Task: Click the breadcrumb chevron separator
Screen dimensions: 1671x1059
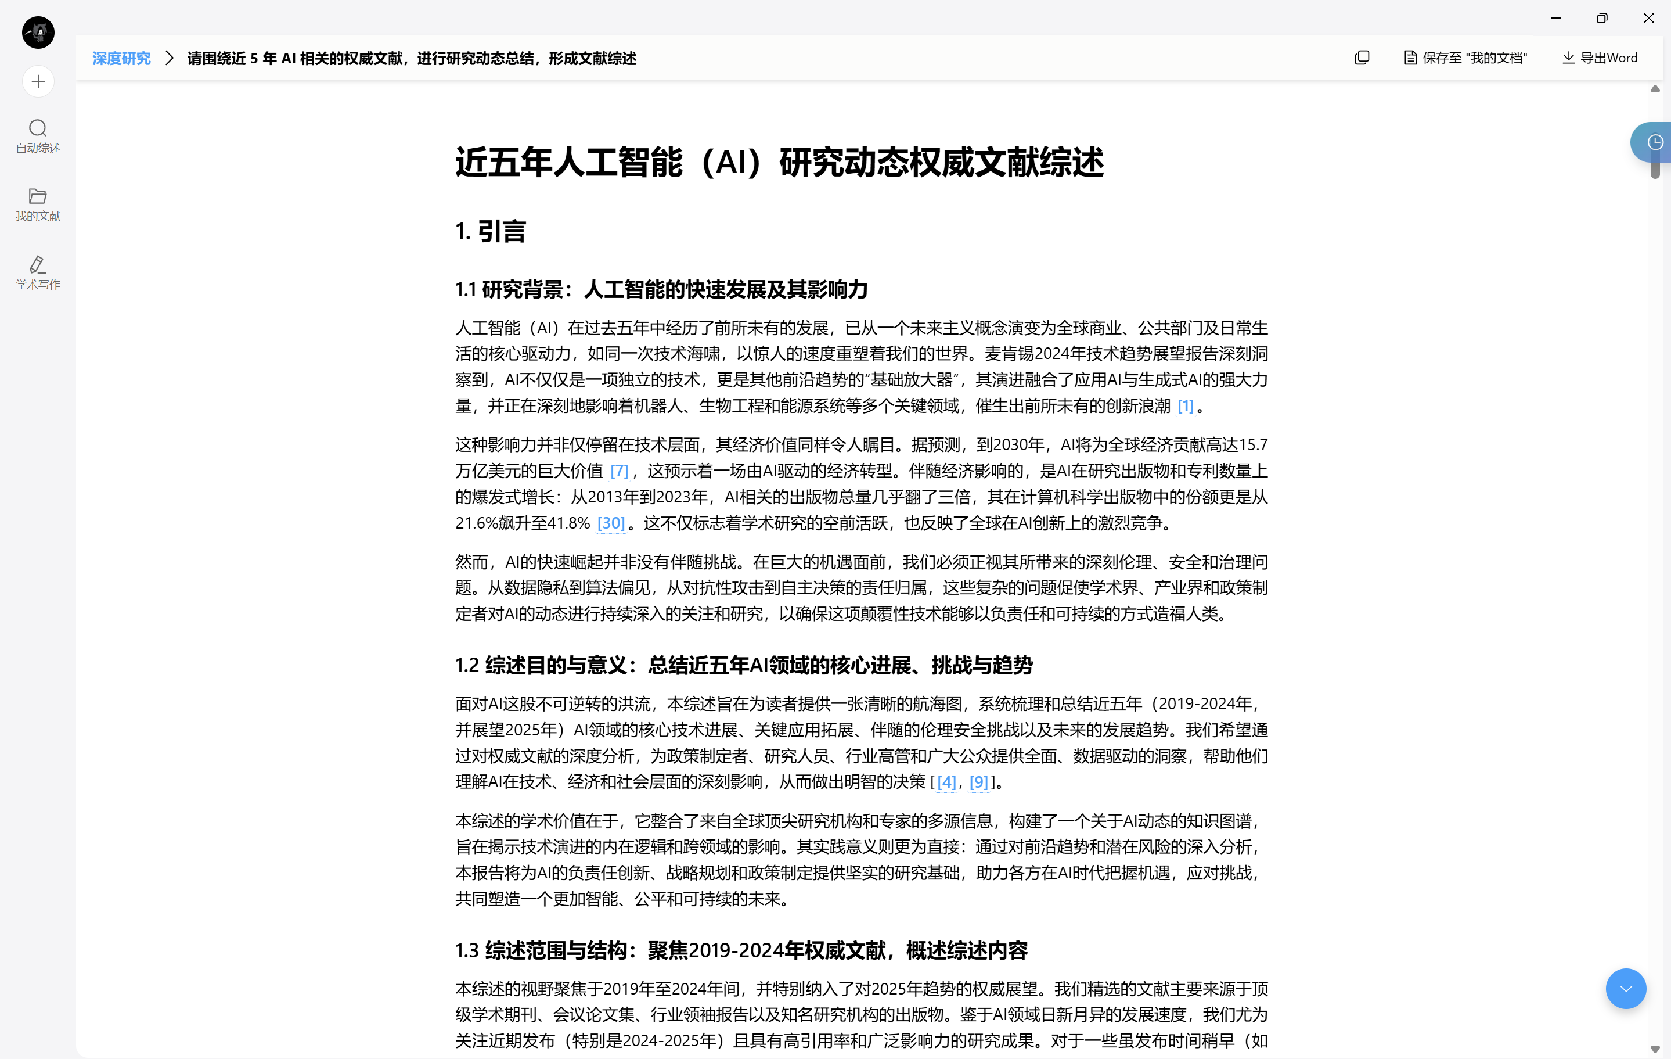Action: click(x=168, y=58)
